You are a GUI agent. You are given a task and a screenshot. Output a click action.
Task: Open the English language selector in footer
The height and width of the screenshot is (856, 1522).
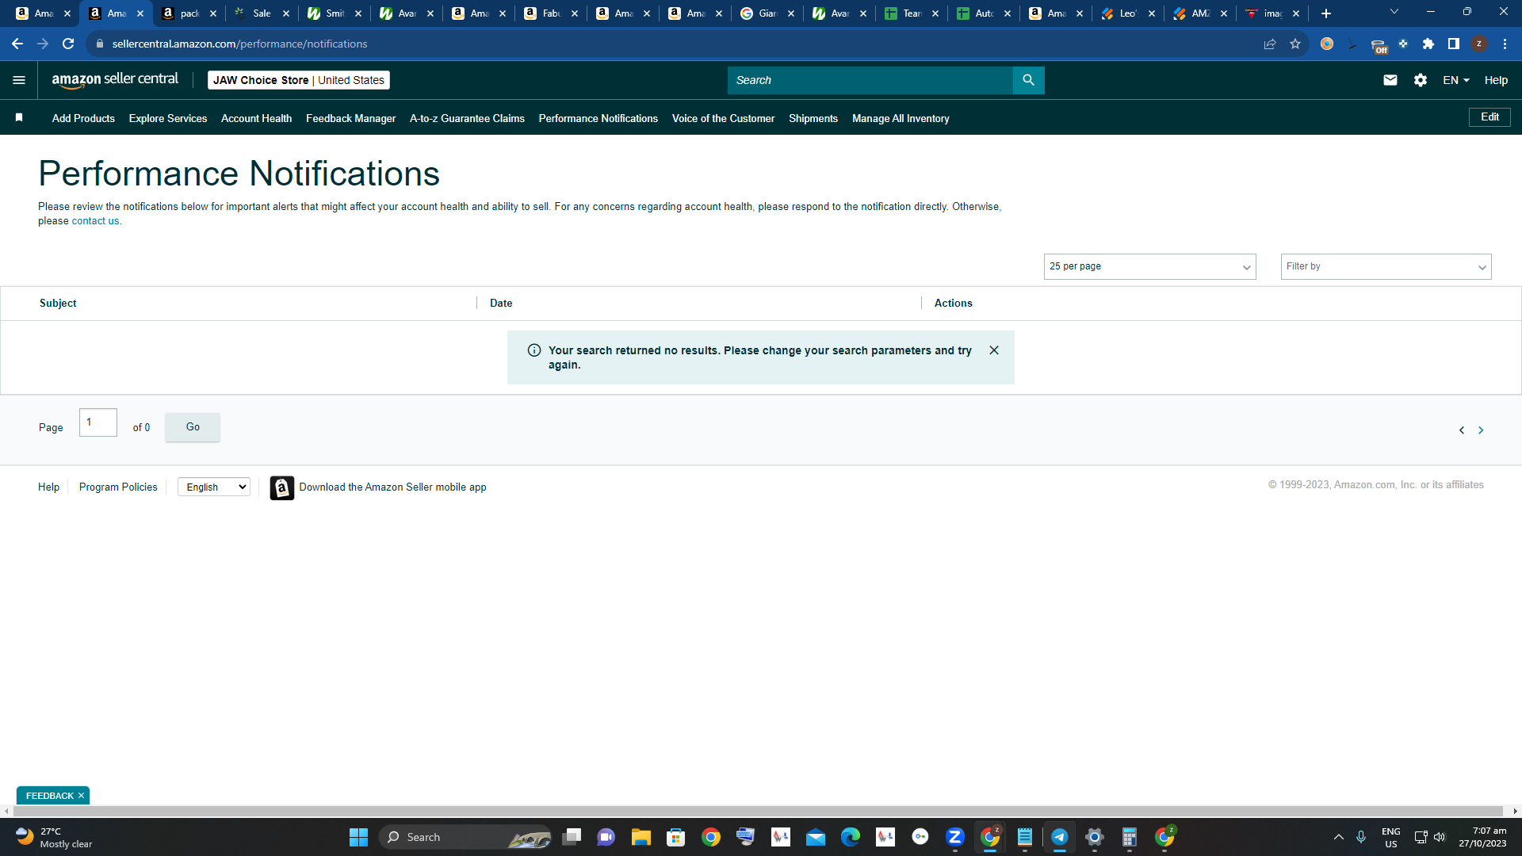pyautogui.click(x=214, y=487)
